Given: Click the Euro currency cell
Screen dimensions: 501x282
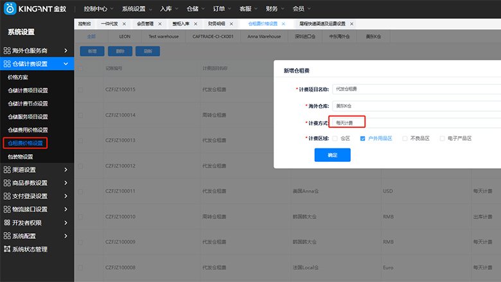Looking at the screenshot, I should point(388,268).
